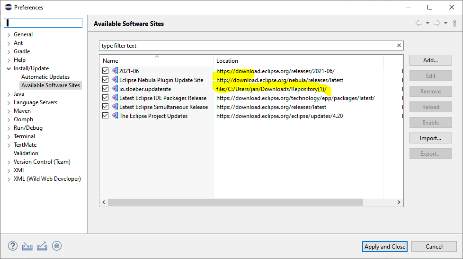Click the Enable button
This screenshot has height=259, width=463.
pos(430,123)
